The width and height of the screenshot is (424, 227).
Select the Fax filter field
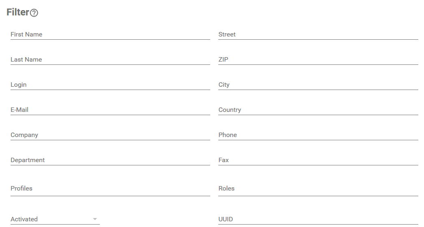[318, 160]
